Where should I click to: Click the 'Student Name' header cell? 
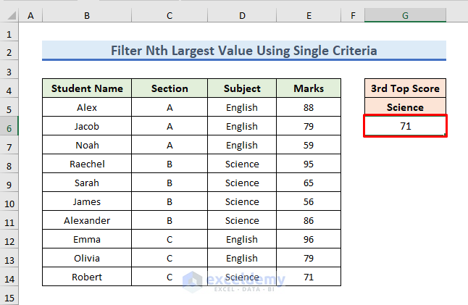(x=87, y=89)
